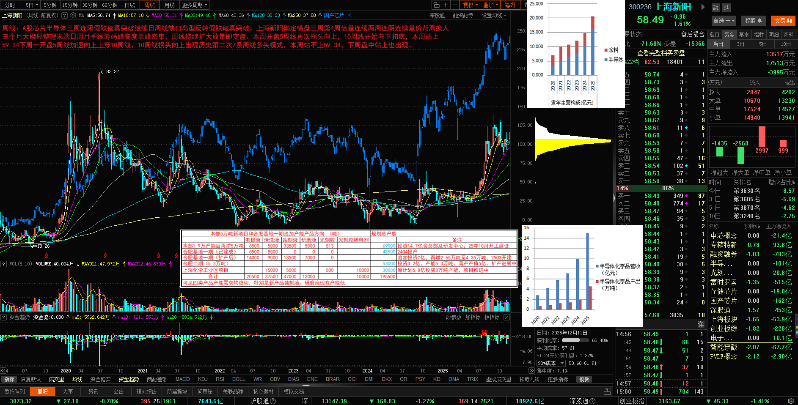The width and height of the screenshot is (798, 405).
Task: Open the 90%成本 cost dropdown
Action: (551, 363)
